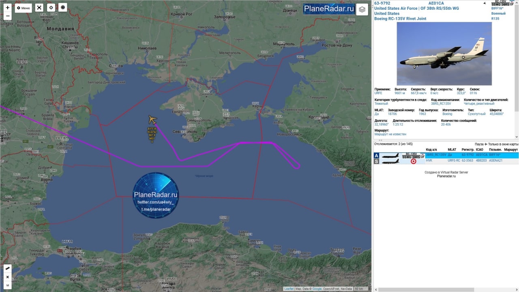Viewport: 519px width, 292px height.
Task: Toggle the fullscreen map icon
Action: click(x=39, y=8)
